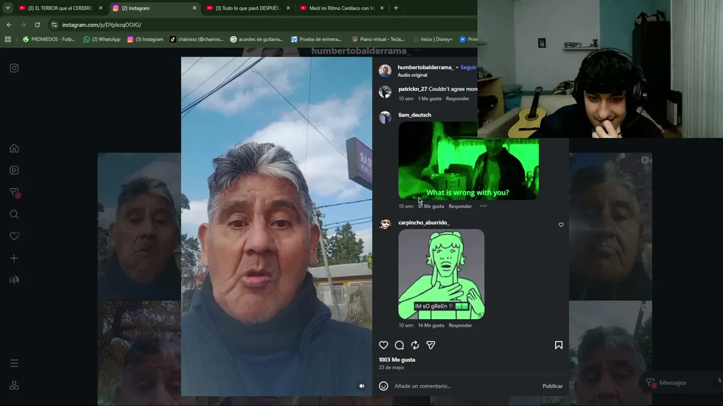Open Reels from the Instagram sidebar
The height and width of the screenshot is (406, 723).
14,170
